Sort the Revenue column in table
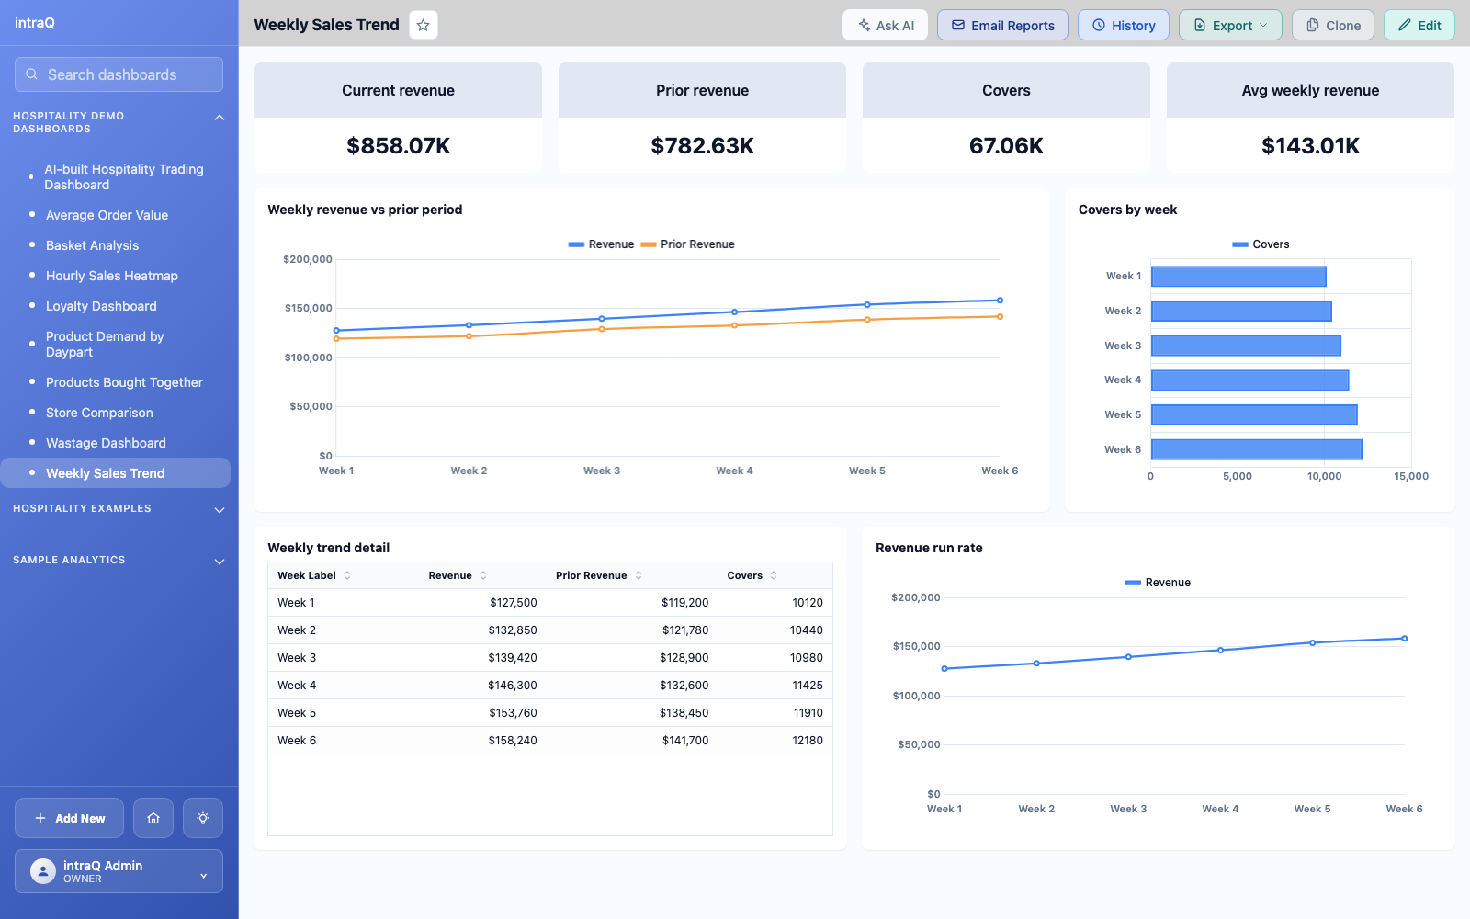Image resolution: width=1470 pixels, height=919 pixels. [483, 575]
